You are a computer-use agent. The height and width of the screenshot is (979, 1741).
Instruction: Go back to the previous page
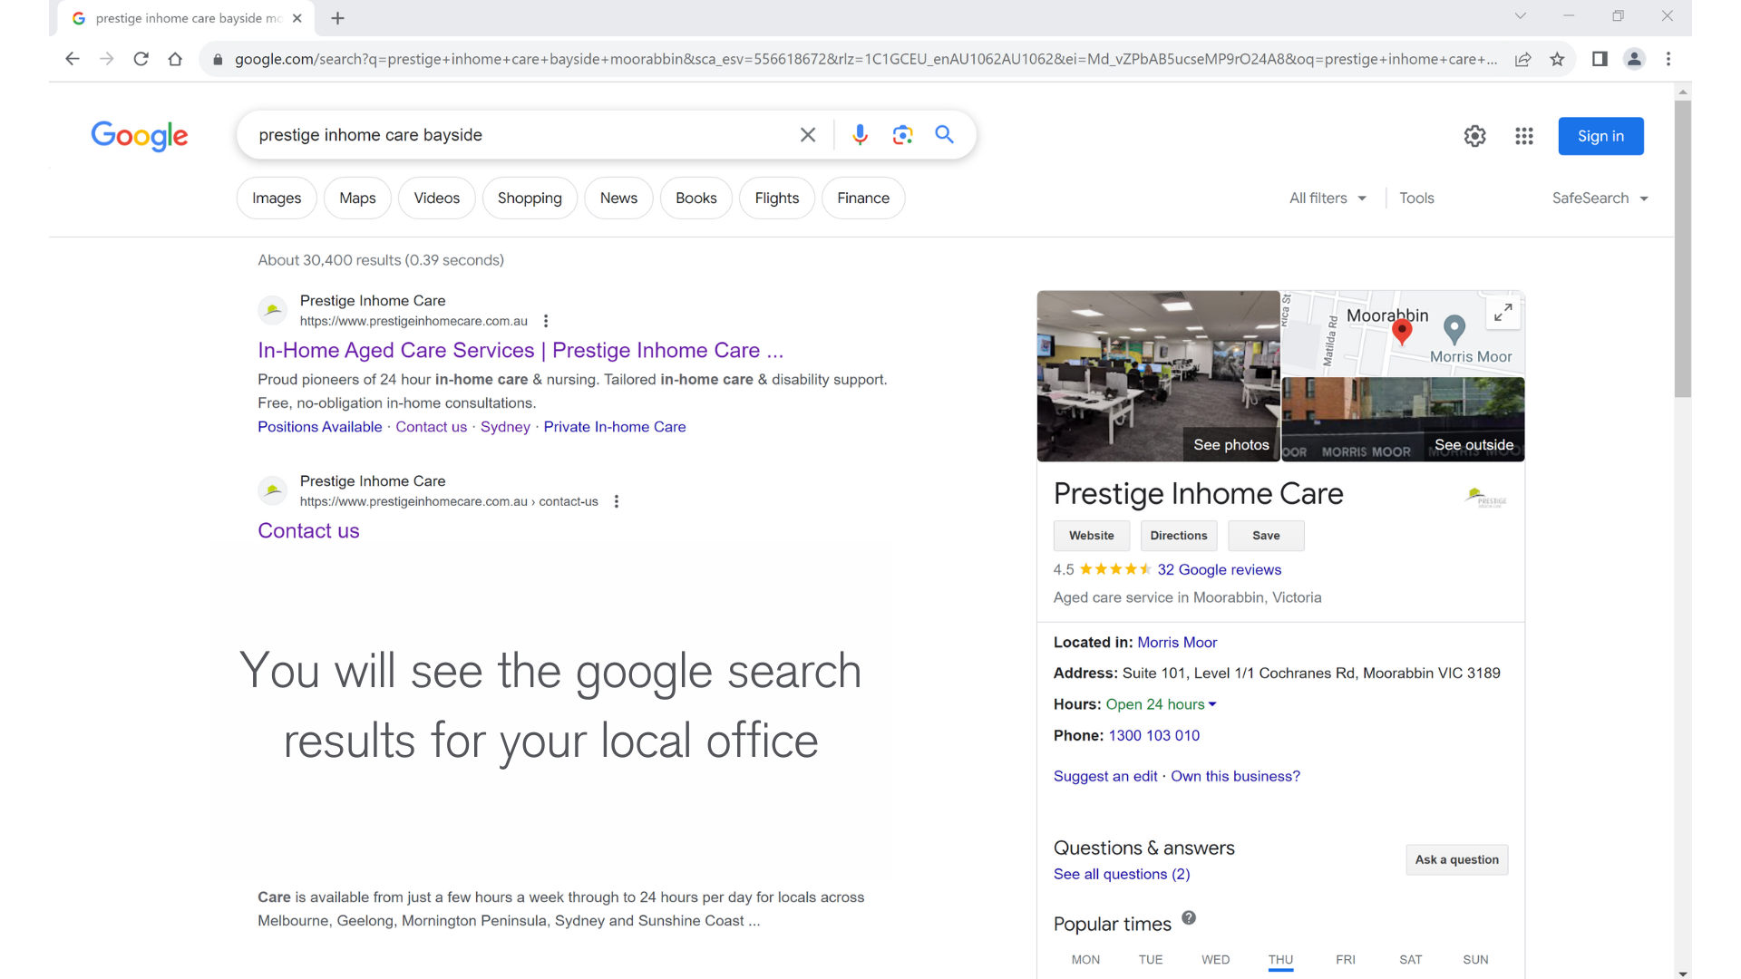[73, 59]
